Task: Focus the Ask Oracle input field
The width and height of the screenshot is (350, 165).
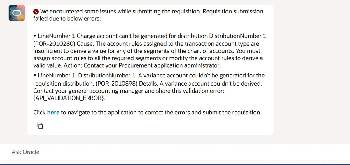Action: tap(175, 152)
